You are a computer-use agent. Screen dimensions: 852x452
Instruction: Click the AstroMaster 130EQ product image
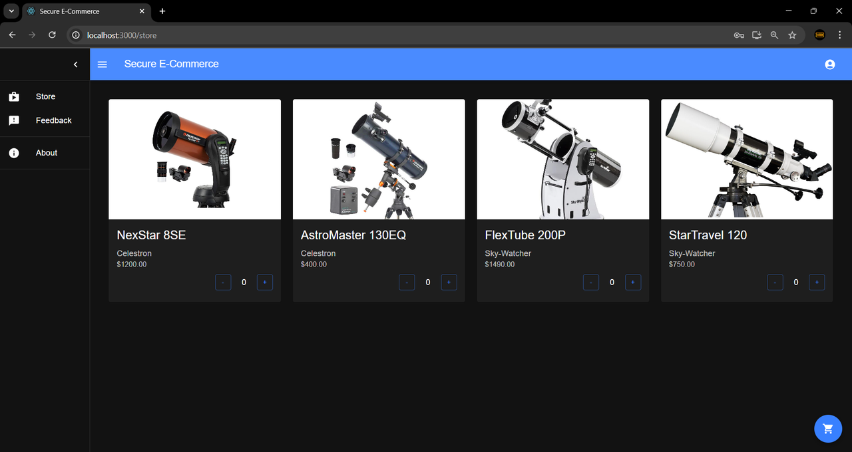click(x=379, y=160)
